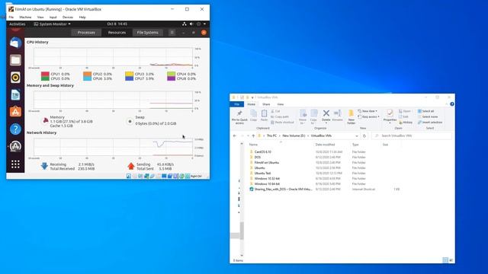Click the volume icon in the Ubuntu top bar
Image resolution: width=488 pixels, height=274 pixels.
[x=191, y=24]
